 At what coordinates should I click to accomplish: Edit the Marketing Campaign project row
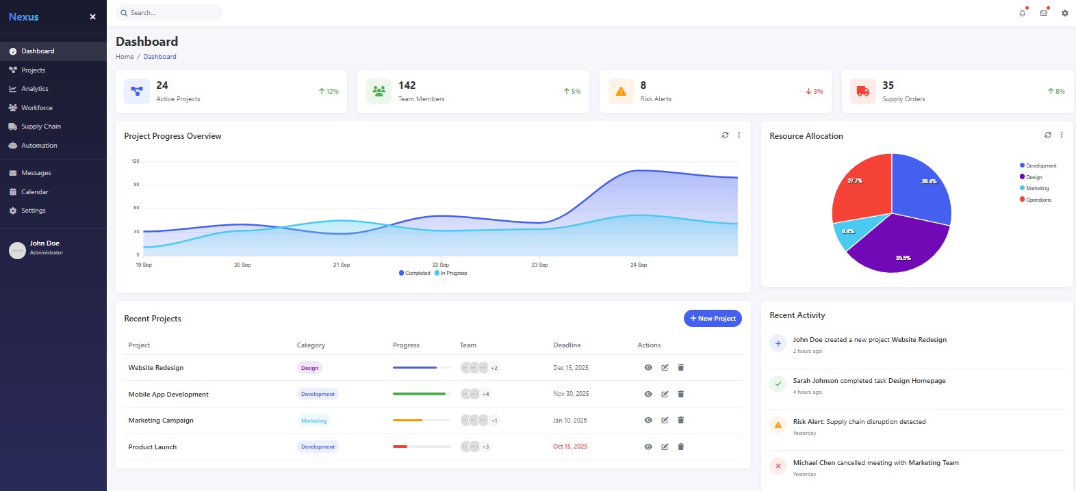665,421
